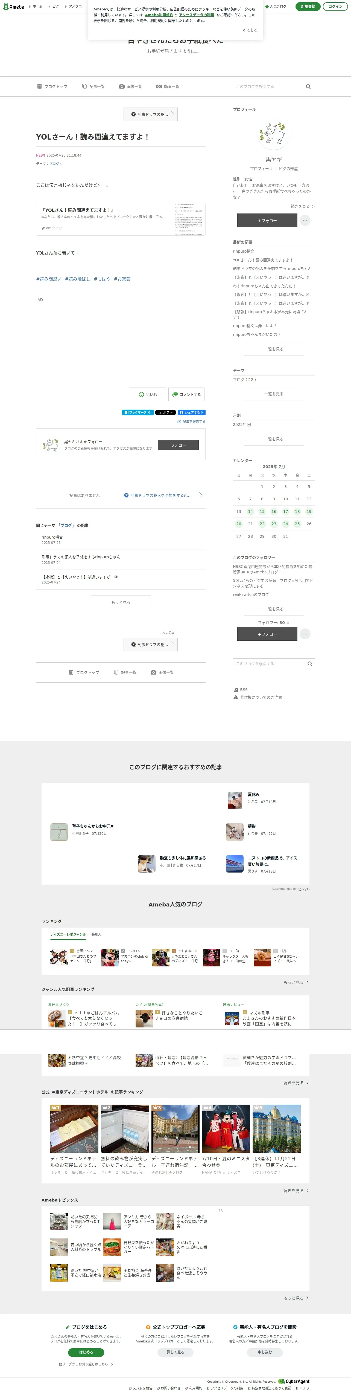Click もっと見る under ランキング section

tap(296, 982)
